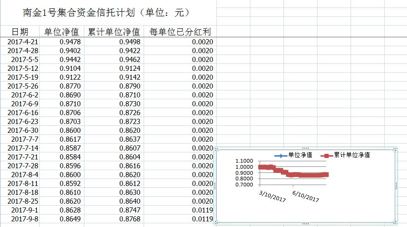Click the chart's top-left corner handle

[x=215, y=149]
